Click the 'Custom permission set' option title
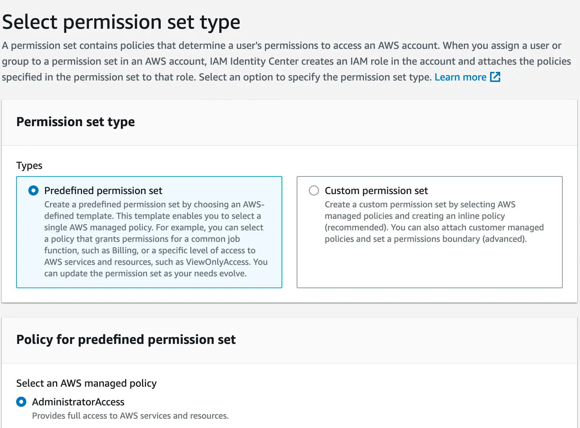Viewport: 580px width, 428px height. coord(376,190)
